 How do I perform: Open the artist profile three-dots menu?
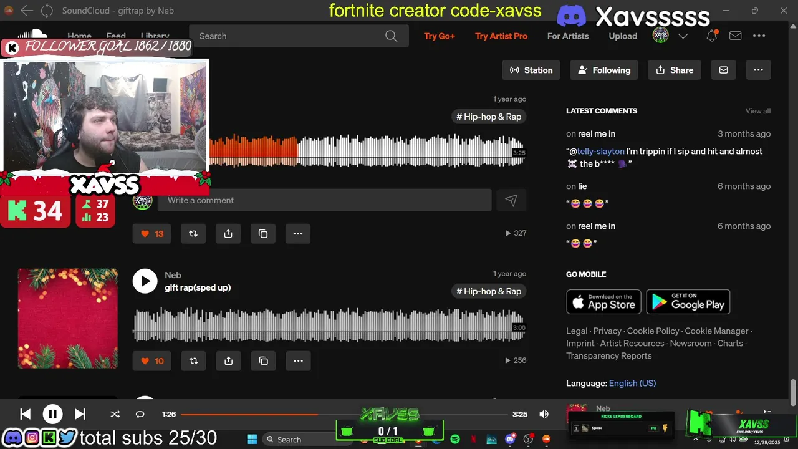(x=758, y=70)
